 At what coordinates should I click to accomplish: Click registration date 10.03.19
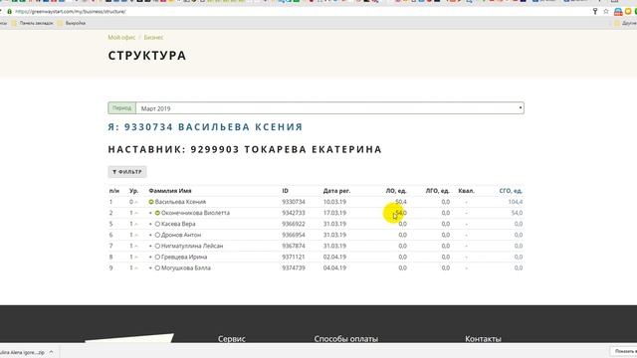coord(334,202)
